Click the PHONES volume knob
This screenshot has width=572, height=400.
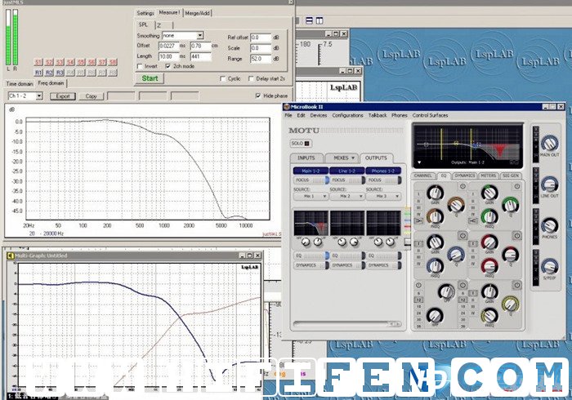coord(549,225)
